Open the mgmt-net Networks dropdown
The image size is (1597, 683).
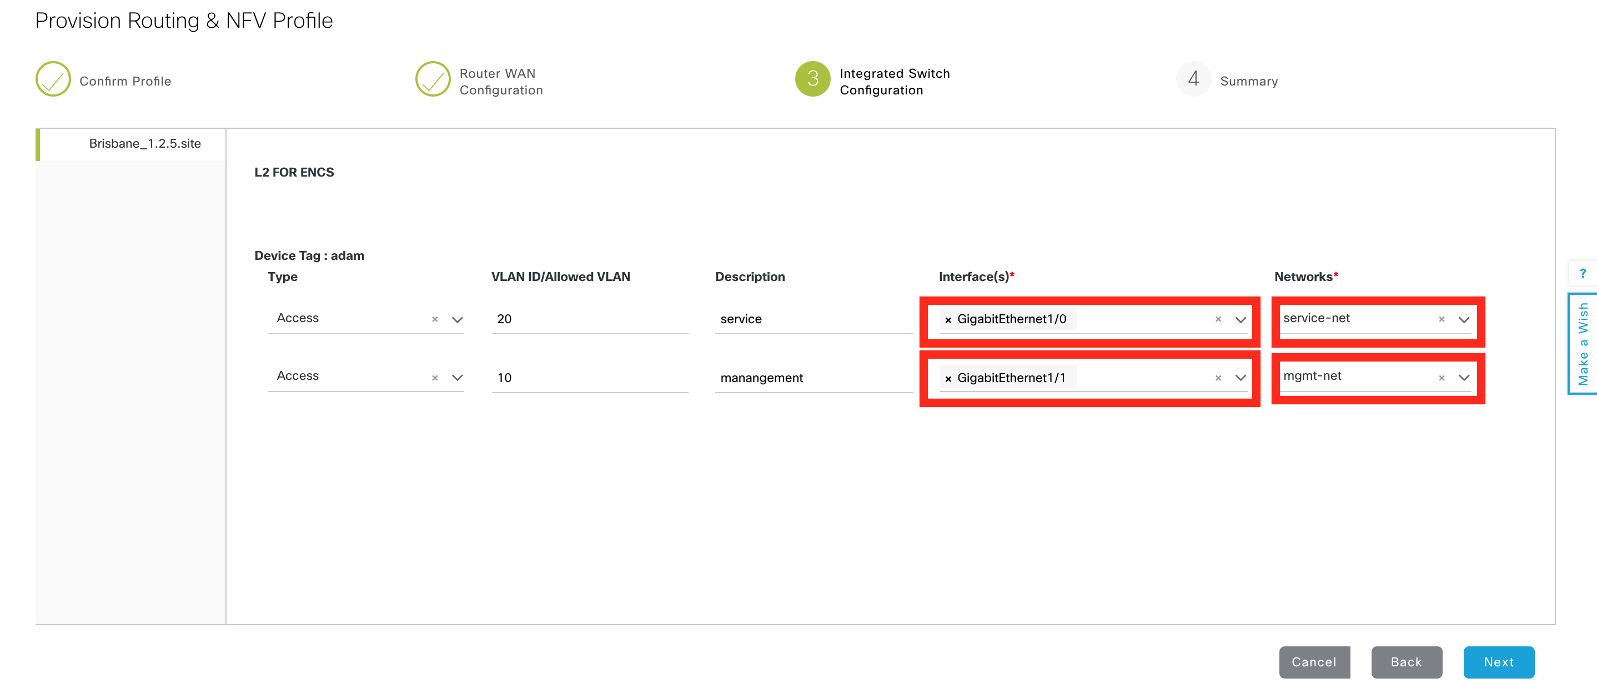pyautogui.click(x=1464, y=378)
